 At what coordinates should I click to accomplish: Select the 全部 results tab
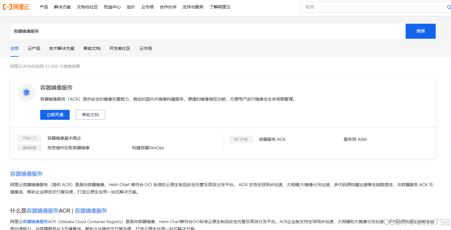coord(14,48)
